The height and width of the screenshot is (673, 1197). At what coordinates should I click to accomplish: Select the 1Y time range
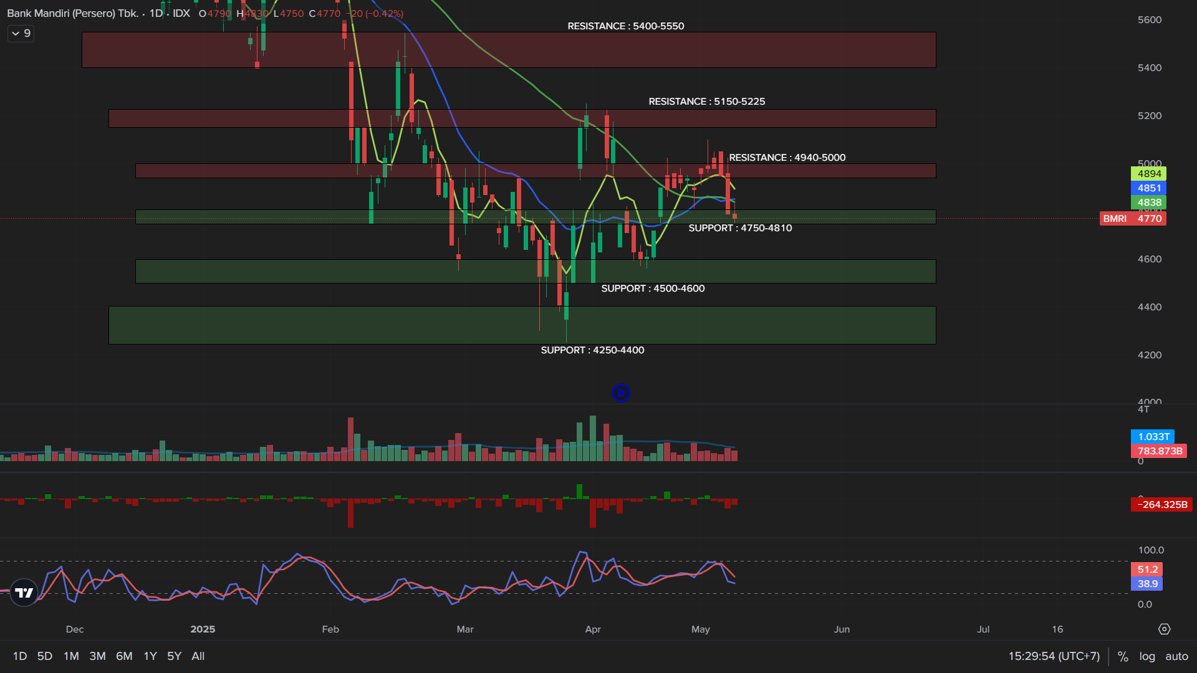coord(150,656)
